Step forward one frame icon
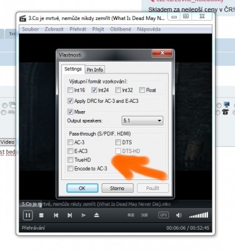Image resolution: width=235 pixels, height=251 pixels. (x=83, y=215)
